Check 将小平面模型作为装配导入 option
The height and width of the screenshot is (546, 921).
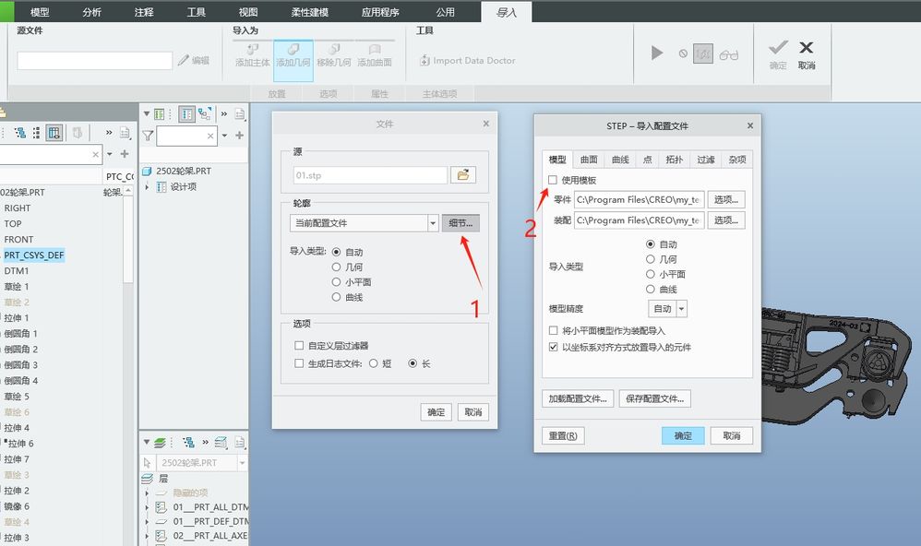tap(554, 330)
